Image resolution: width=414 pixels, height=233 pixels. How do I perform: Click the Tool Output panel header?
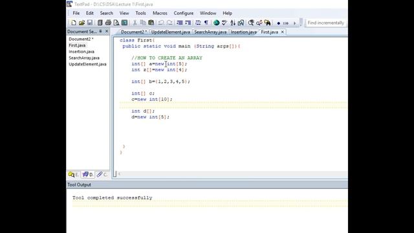(207, 184)
